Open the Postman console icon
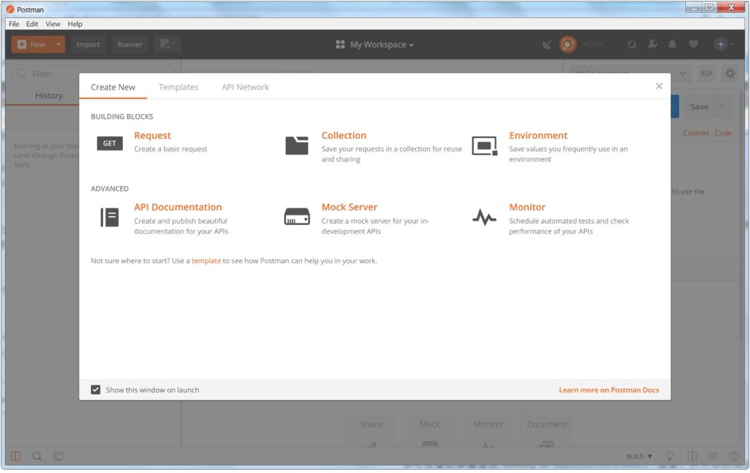Viewport: 750px width, 473px height. 58,457
